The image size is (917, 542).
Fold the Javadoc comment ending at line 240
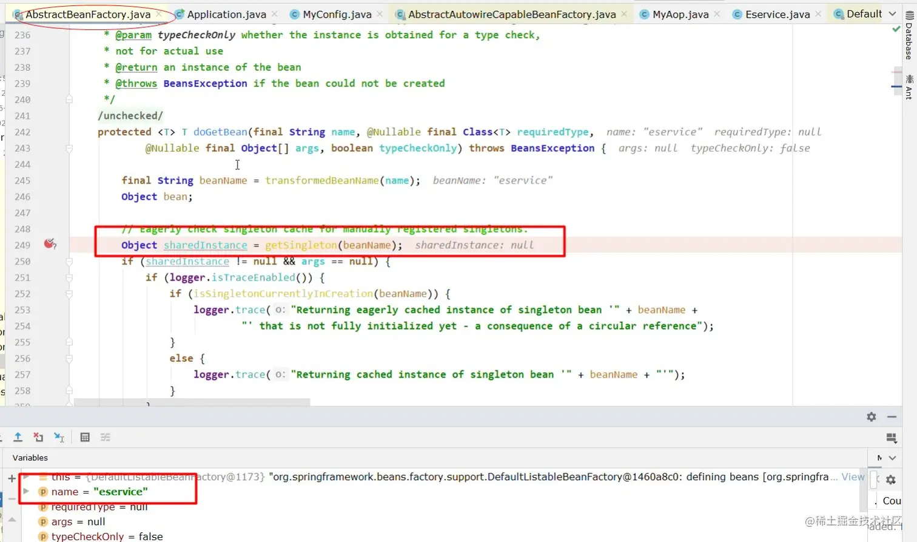(x=69, y=99)
